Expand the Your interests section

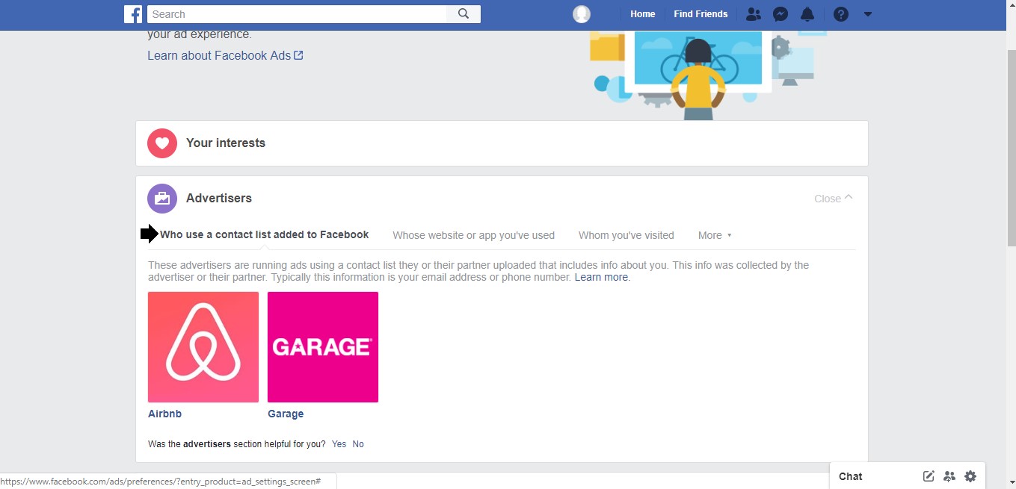click(502, 143)
